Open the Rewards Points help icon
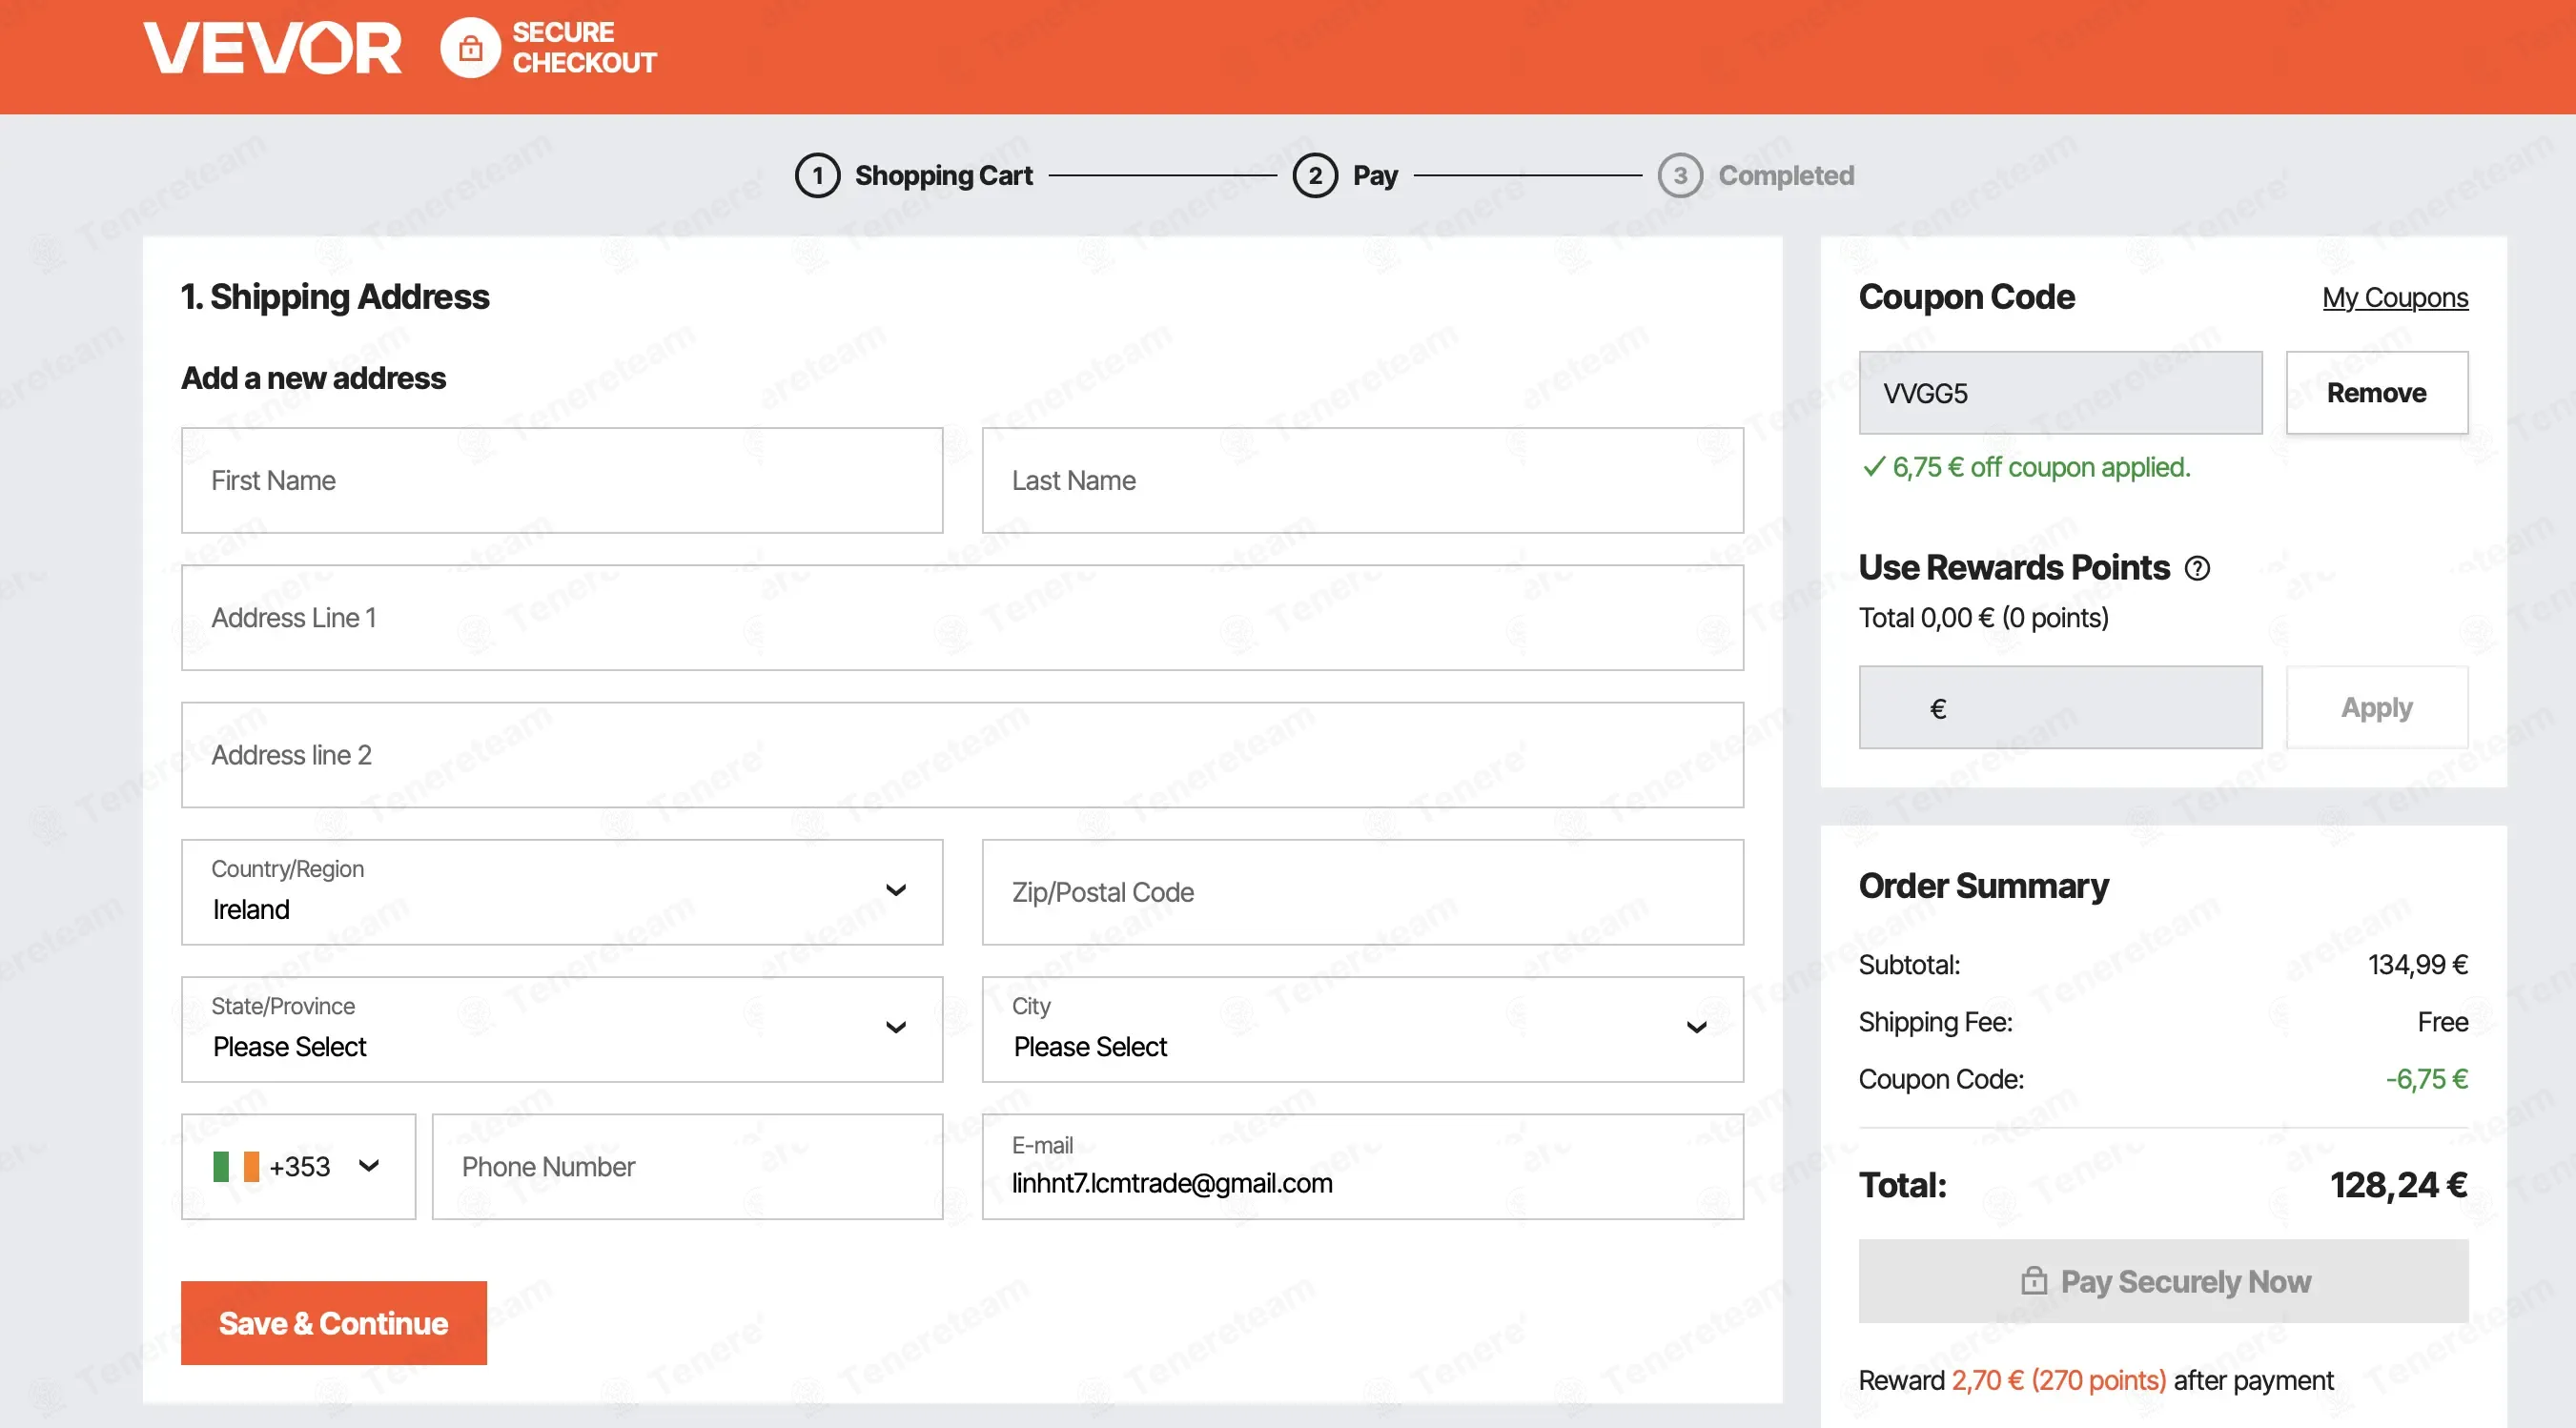2576x1428 pixels. click(2197, 568)
